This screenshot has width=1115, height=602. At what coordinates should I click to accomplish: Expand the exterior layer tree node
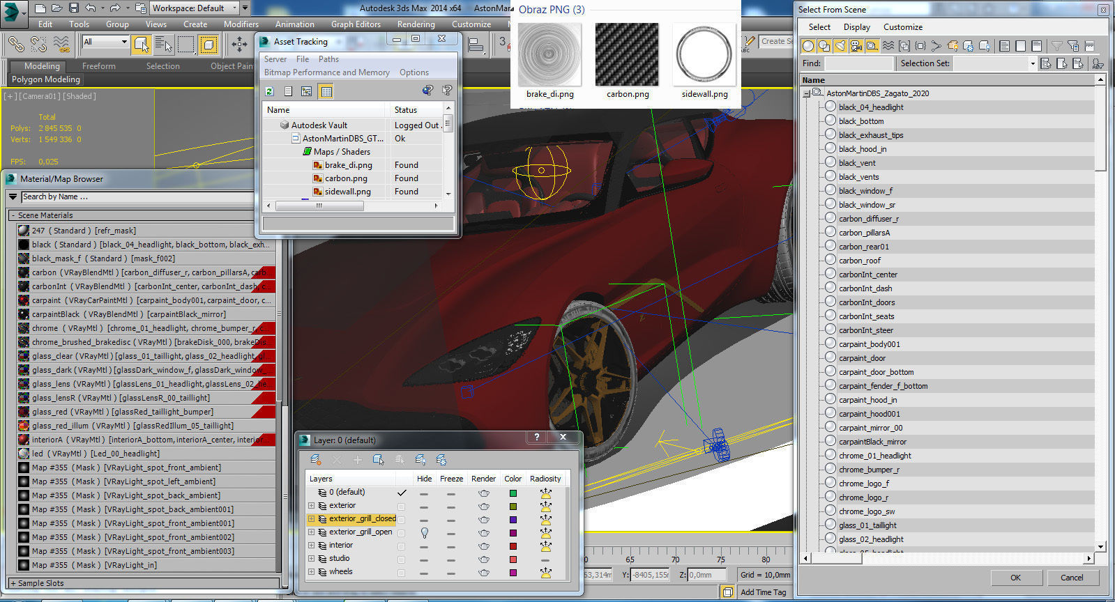click(311, 507)
